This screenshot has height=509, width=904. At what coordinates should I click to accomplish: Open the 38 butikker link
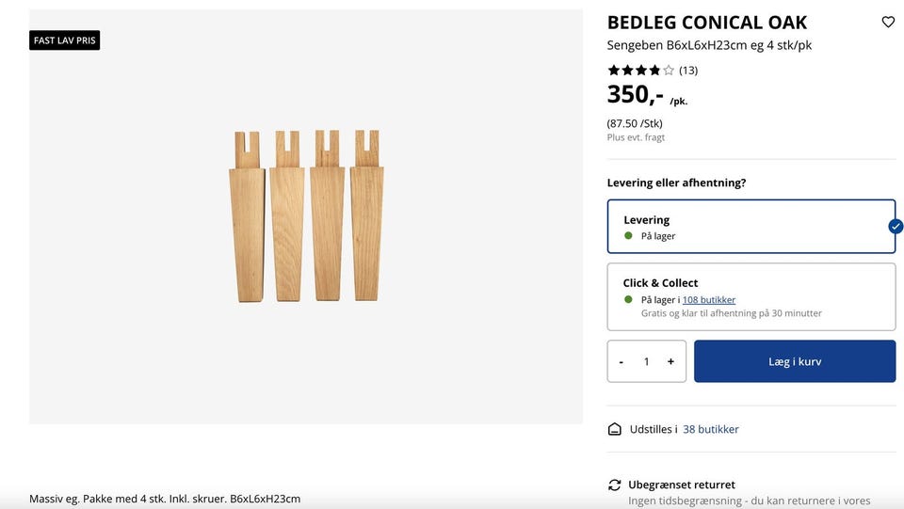710,429
